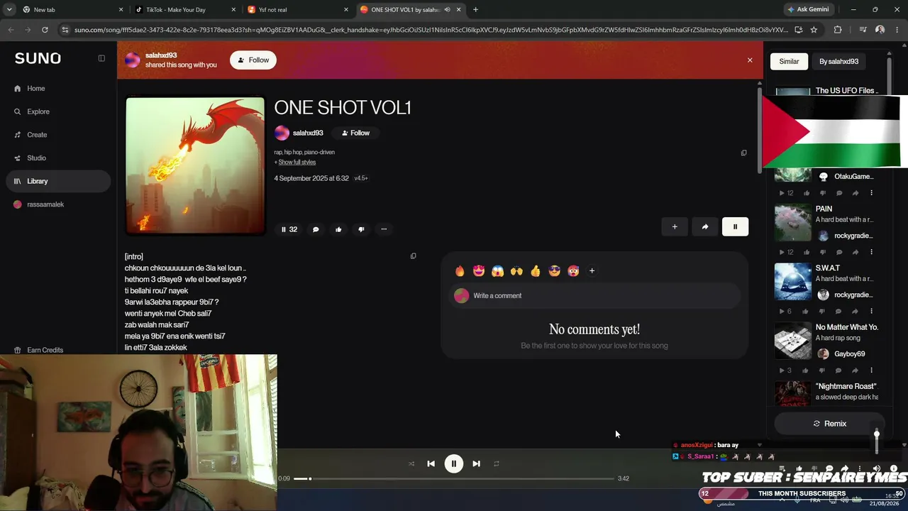Focus the Write a comment field
This screenshot has height=511, width=908.
tap(594, 296)
